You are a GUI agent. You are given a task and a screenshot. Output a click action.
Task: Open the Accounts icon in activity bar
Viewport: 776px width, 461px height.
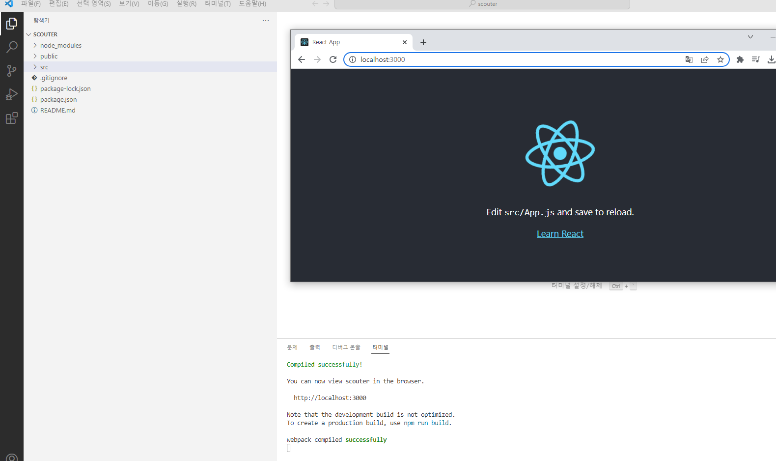(x=12, y=458)
